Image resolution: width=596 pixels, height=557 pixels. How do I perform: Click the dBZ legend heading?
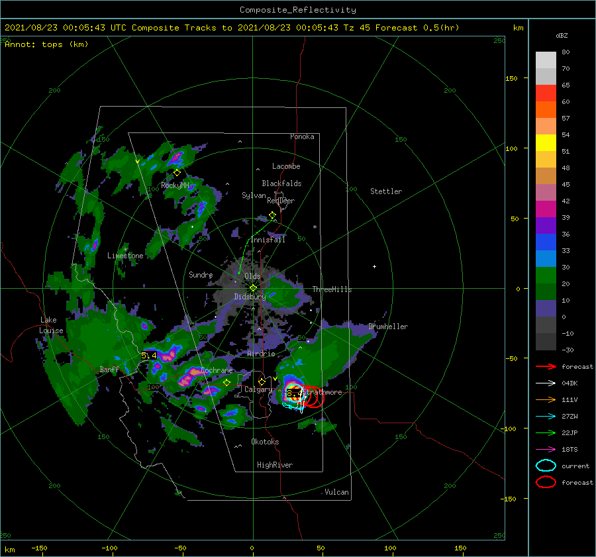tap(562, 35)
